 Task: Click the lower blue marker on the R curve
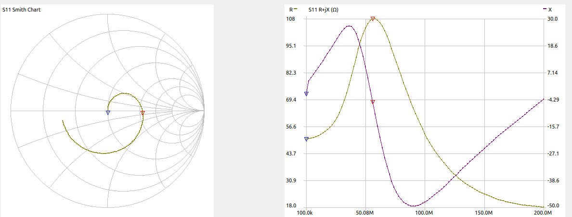pyautogui.click(x=306, y=139)
